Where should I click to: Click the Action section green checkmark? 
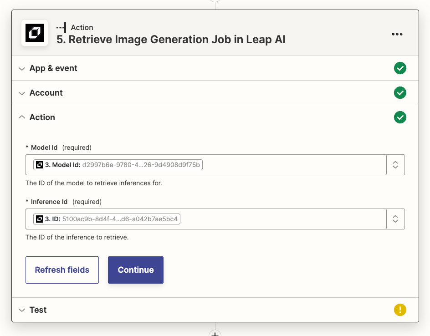400,117
